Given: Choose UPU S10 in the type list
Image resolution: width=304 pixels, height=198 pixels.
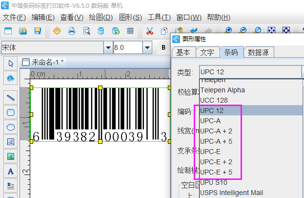Looking at the screenshot, I should click(x=251, y=182).
